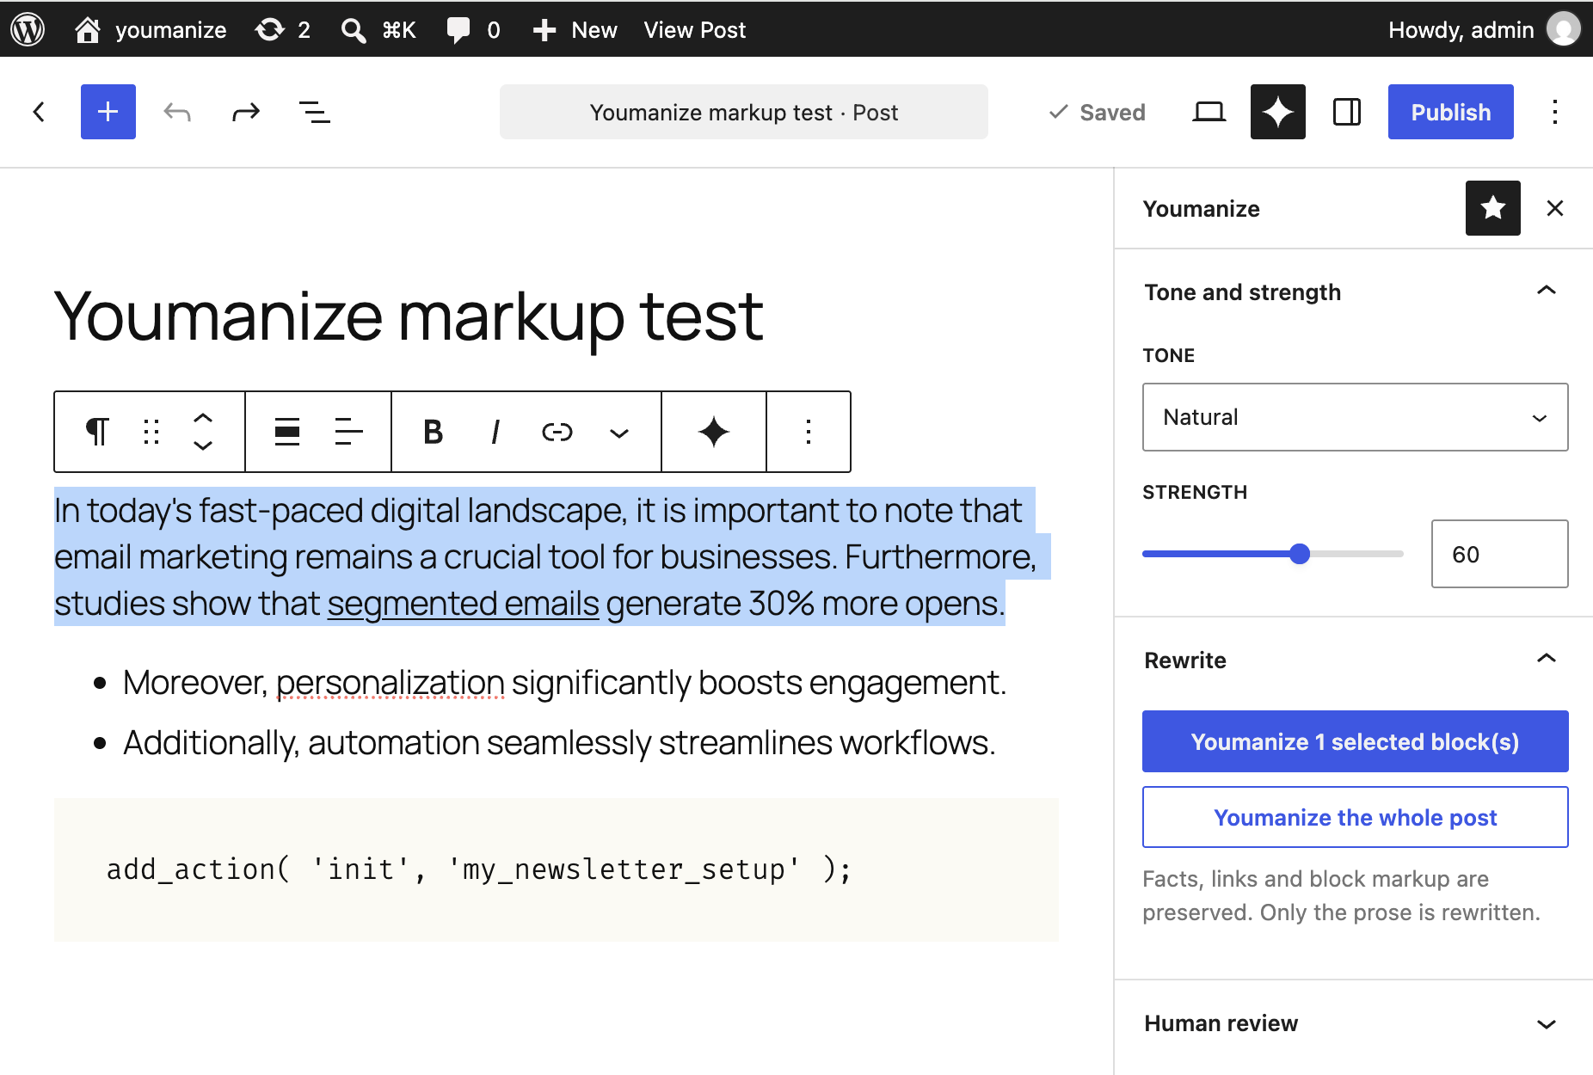Close the Youmanize sidebar
Viewport: 1593px width, 1075px height.
tap(1555, 208)
